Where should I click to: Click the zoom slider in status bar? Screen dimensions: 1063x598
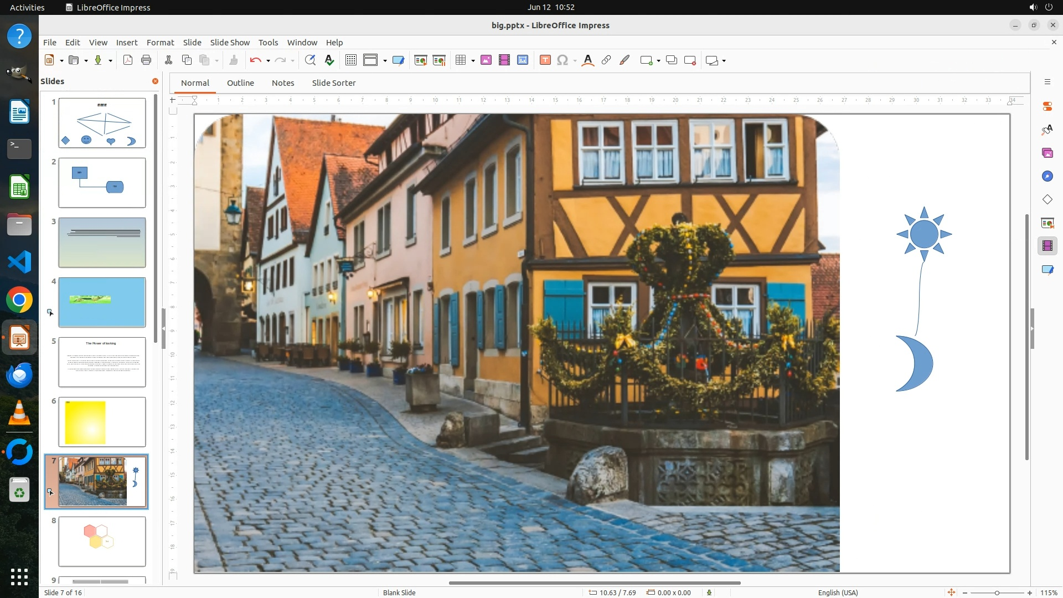tap(997, 592)
